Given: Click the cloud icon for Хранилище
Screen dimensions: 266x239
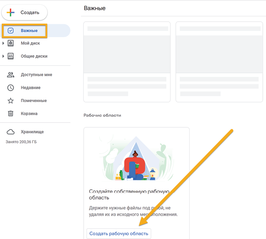Looking at the screenshot, I should coord(11,132).
